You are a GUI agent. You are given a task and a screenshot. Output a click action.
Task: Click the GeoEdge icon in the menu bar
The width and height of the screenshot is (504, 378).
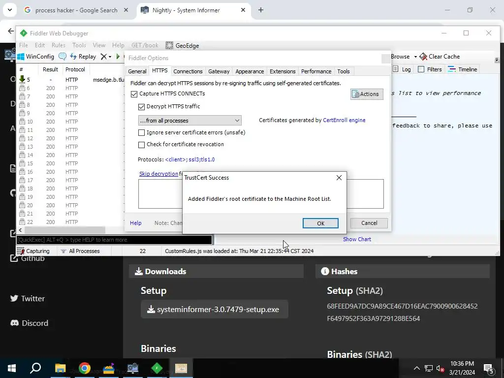[x=169, y=46]
